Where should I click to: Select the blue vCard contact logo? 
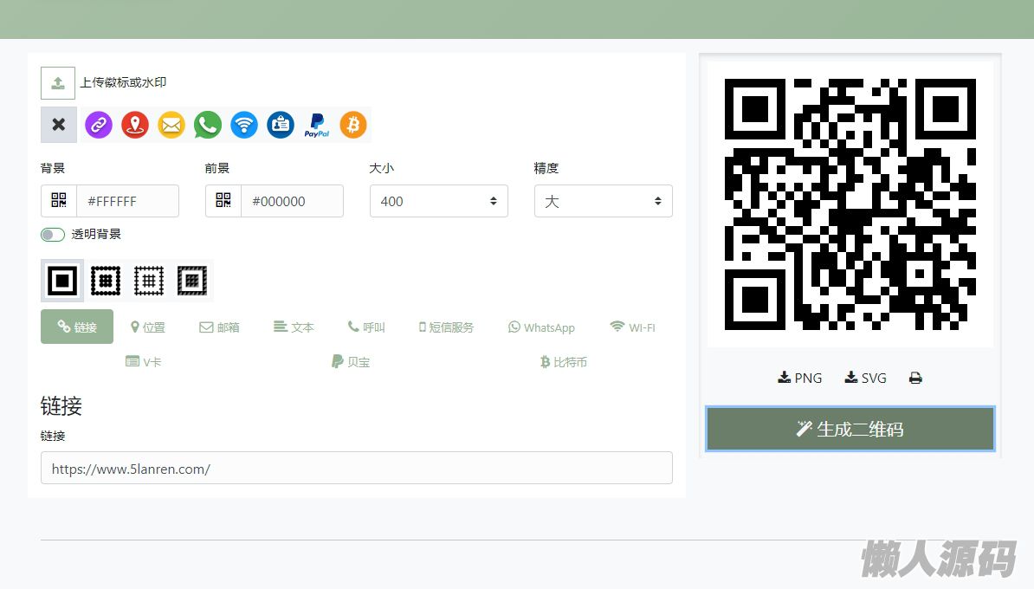coord(281,125)
